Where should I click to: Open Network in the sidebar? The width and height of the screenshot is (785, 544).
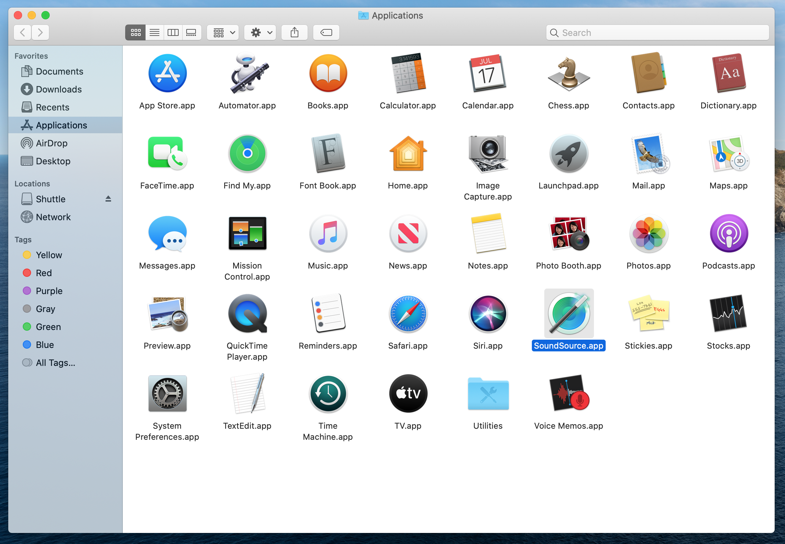65,217
